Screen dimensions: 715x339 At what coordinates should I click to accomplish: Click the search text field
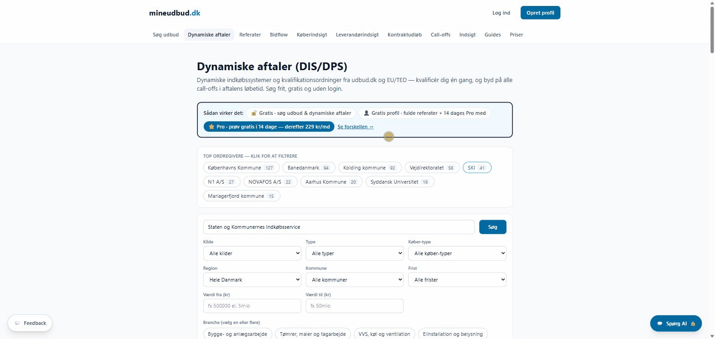339,227
